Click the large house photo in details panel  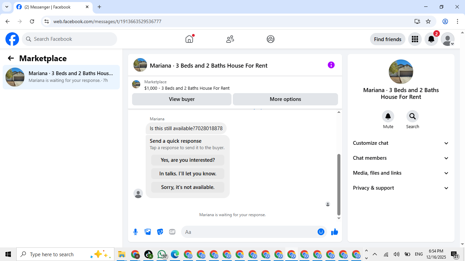coord(401,72)
